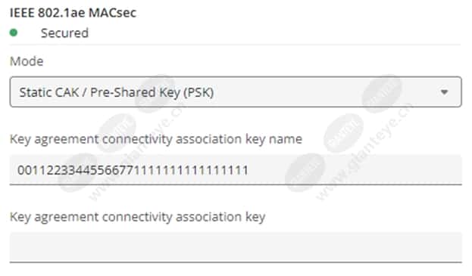Image resolution: width=472 pixels, height=276 pixels.
Task: Select the Pre-Shared Key (PSK) mode text
Action: coord(152,92)
